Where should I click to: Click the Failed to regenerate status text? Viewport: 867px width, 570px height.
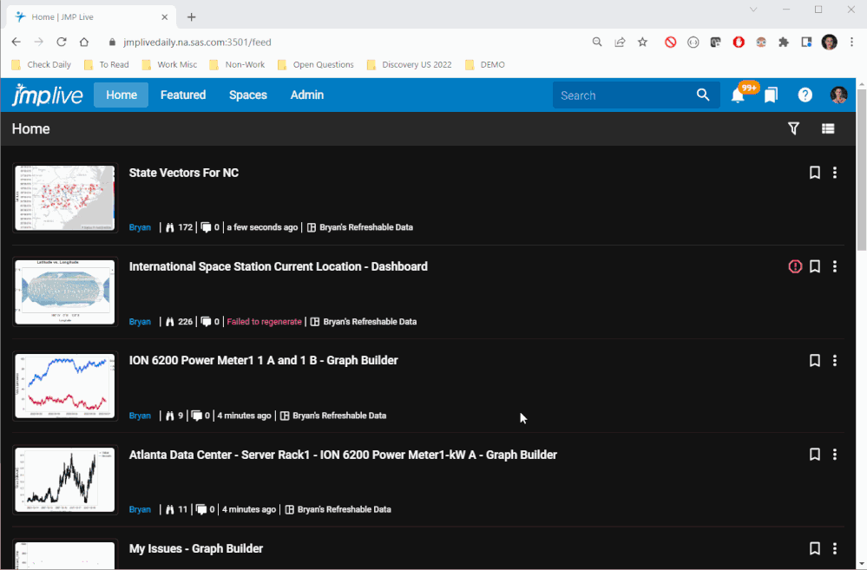point(265,321)
